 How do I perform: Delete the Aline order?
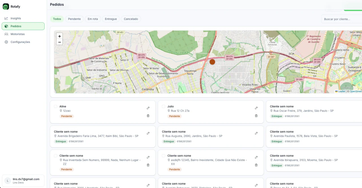point(148,116)
